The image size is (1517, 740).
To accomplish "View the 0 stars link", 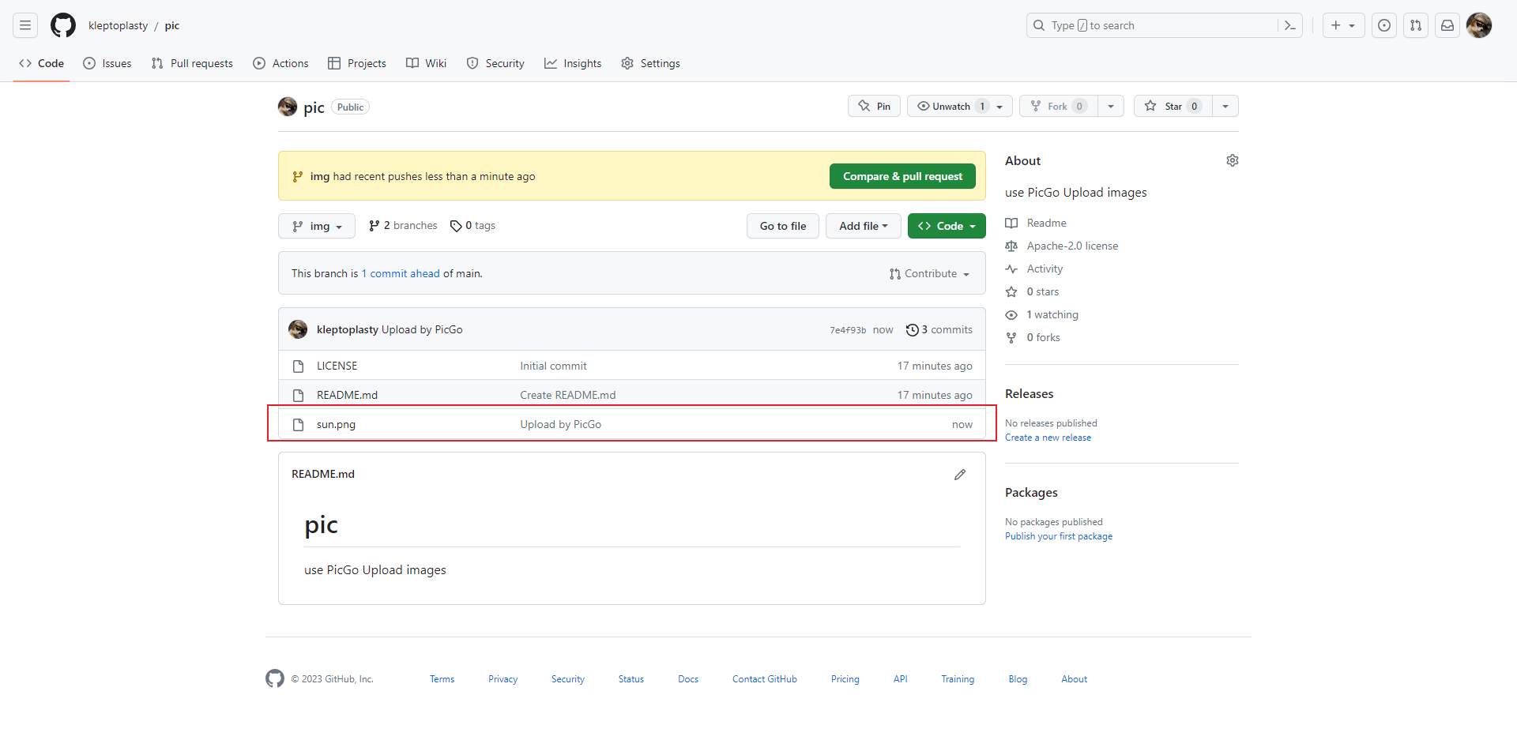I will 1033,291.
